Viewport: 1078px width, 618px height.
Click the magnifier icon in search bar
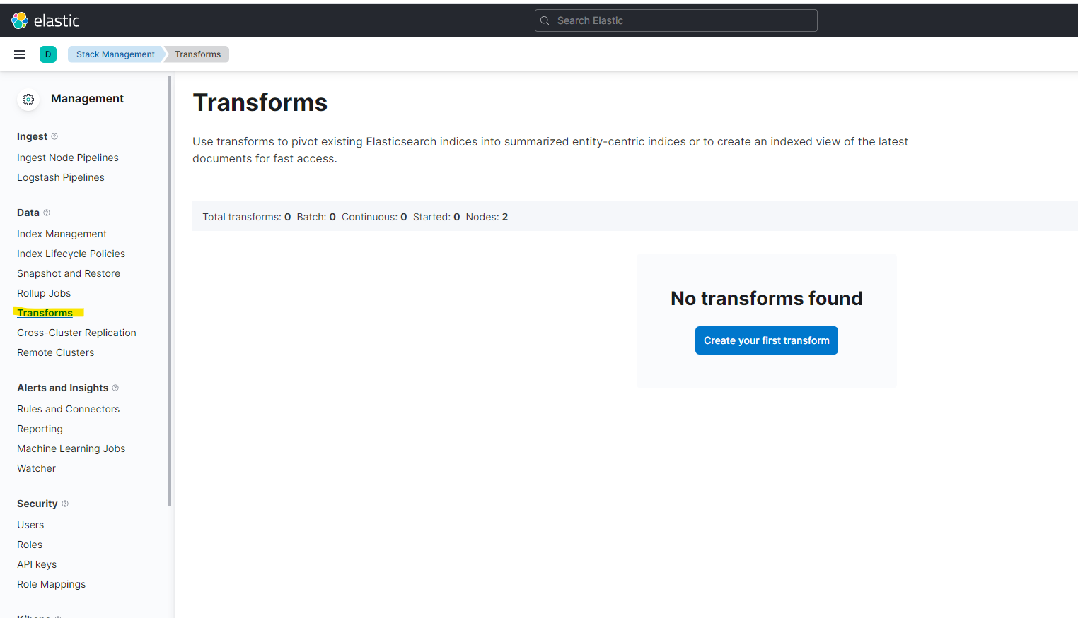click(545, 20)
